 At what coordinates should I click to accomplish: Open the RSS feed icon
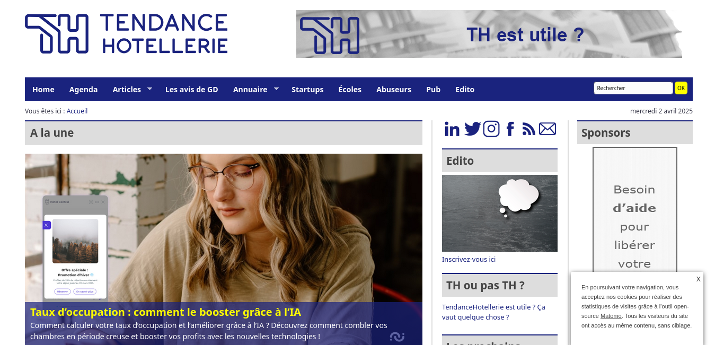528,129
